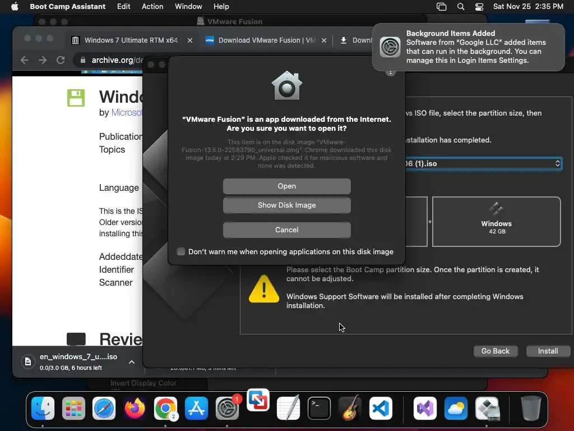574x431 pixels.
Task: Open the Help menu
Action: [221, 6]
